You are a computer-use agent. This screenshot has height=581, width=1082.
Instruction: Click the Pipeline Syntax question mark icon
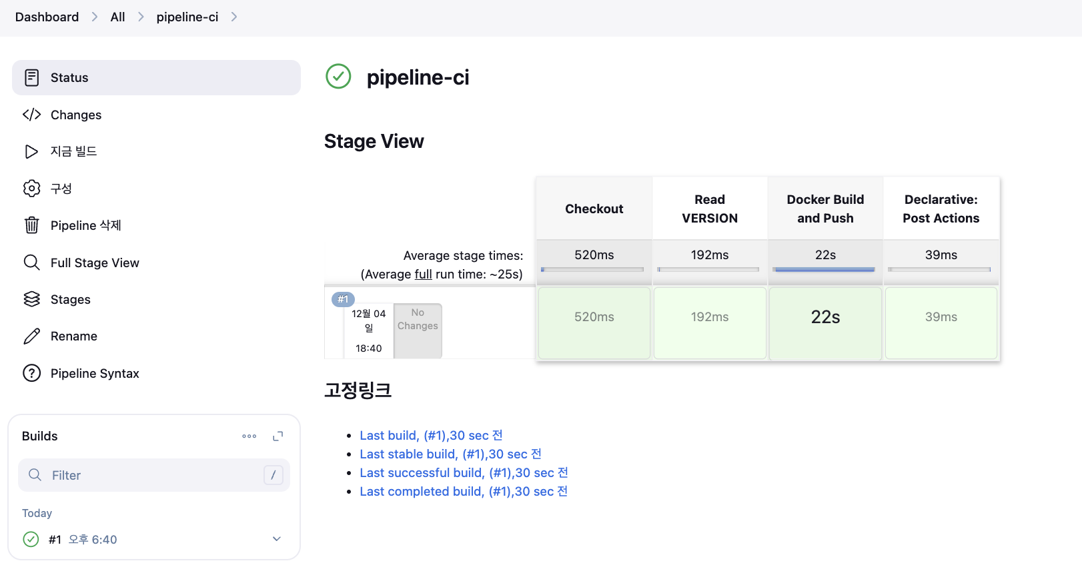(x=31, y=373)
